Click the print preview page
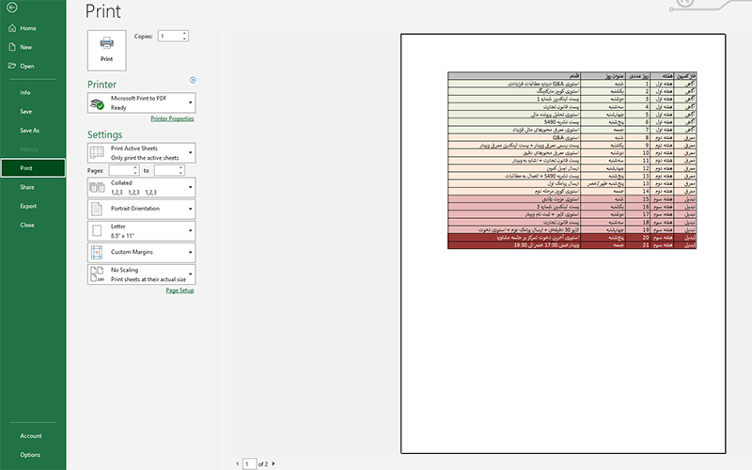Image resolution: width=752 pixels, height=470 pixels. [x=563, y=243]
